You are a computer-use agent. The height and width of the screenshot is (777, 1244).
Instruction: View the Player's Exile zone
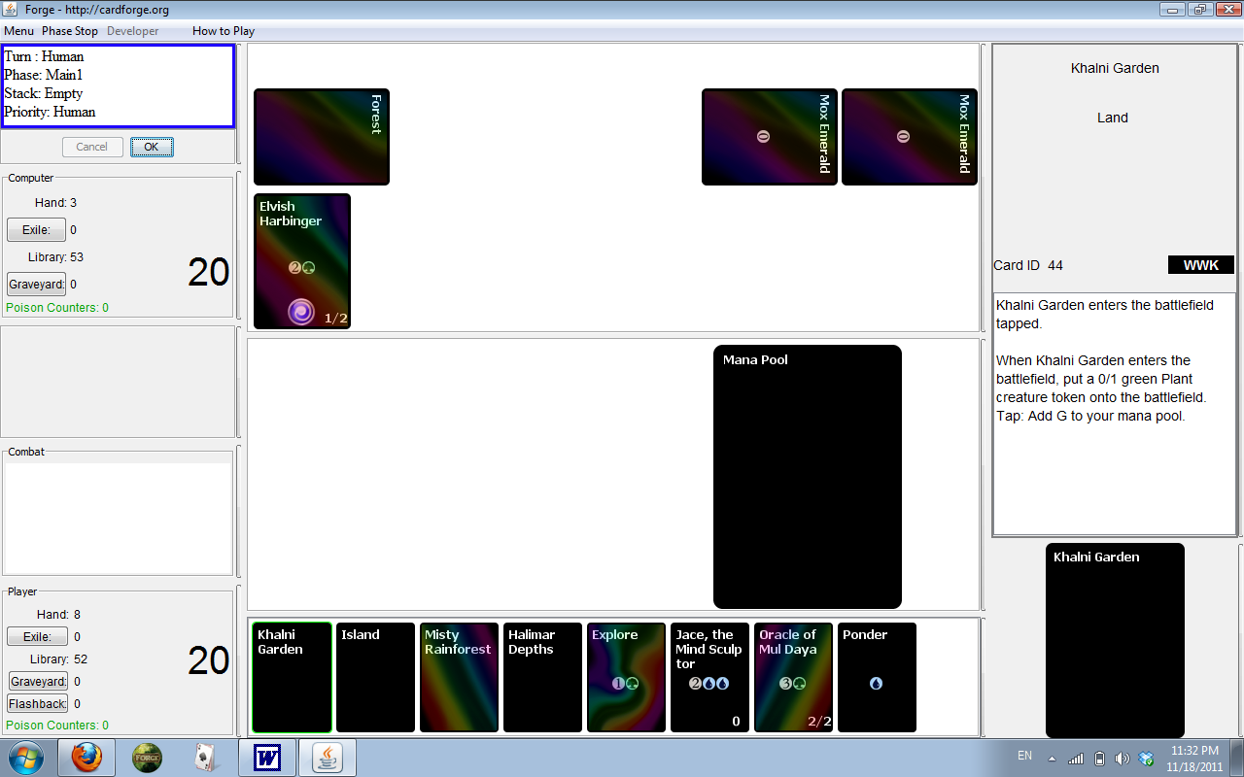(37, 637)
